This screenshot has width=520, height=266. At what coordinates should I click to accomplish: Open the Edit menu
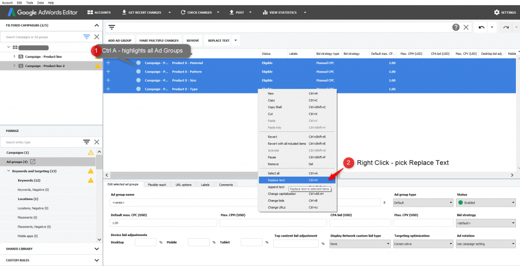point(19,3)
